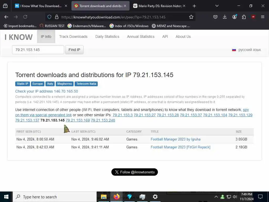Open the API menu item
The image size is (269, 202).
(x=165, y=37)
